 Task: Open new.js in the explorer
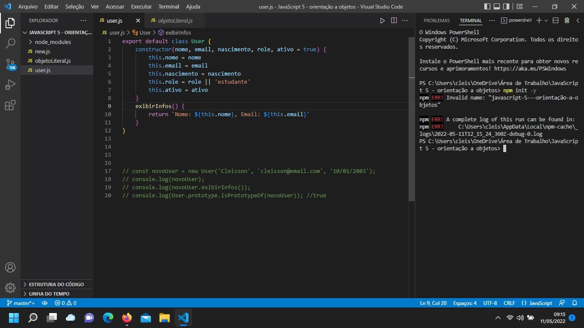[x=57, y=51]
